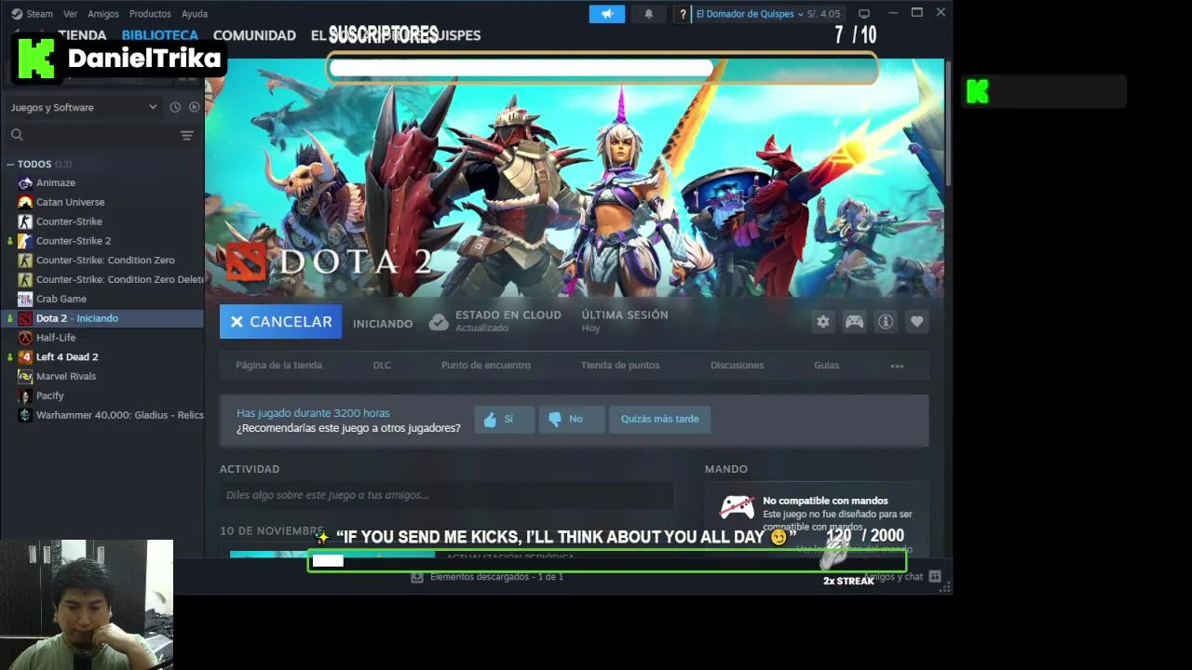
Task: Open the Juegos y Software dropdown
Action: (x=84, y=107)
